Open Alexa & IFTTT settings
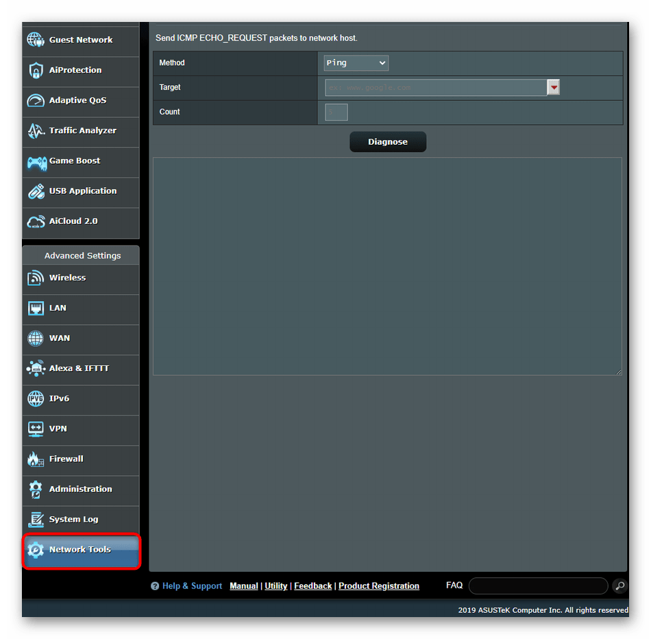651x639 pixels. tap(81, 370)
